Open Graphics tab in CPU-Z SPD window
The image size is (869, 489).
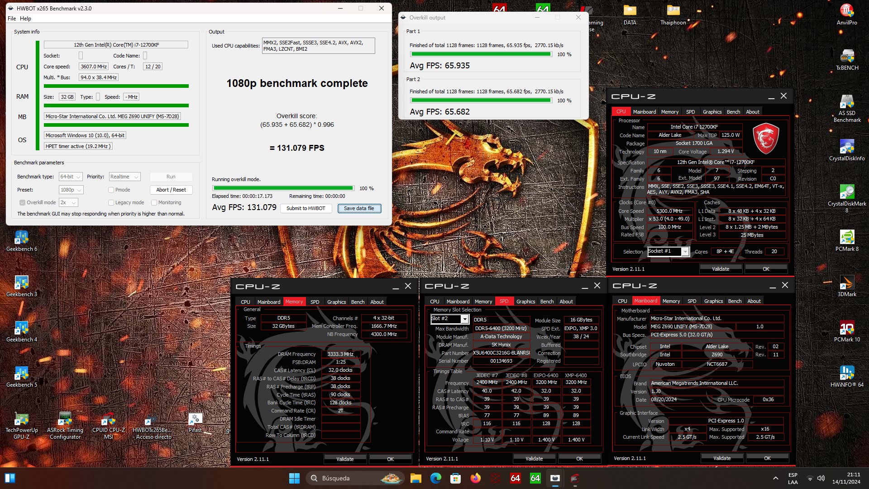click(x=525, y=302)
